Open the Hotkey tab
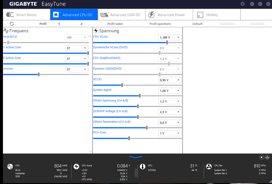The width and height of the screenshot is (272, 184). click(x=217, y=15)
